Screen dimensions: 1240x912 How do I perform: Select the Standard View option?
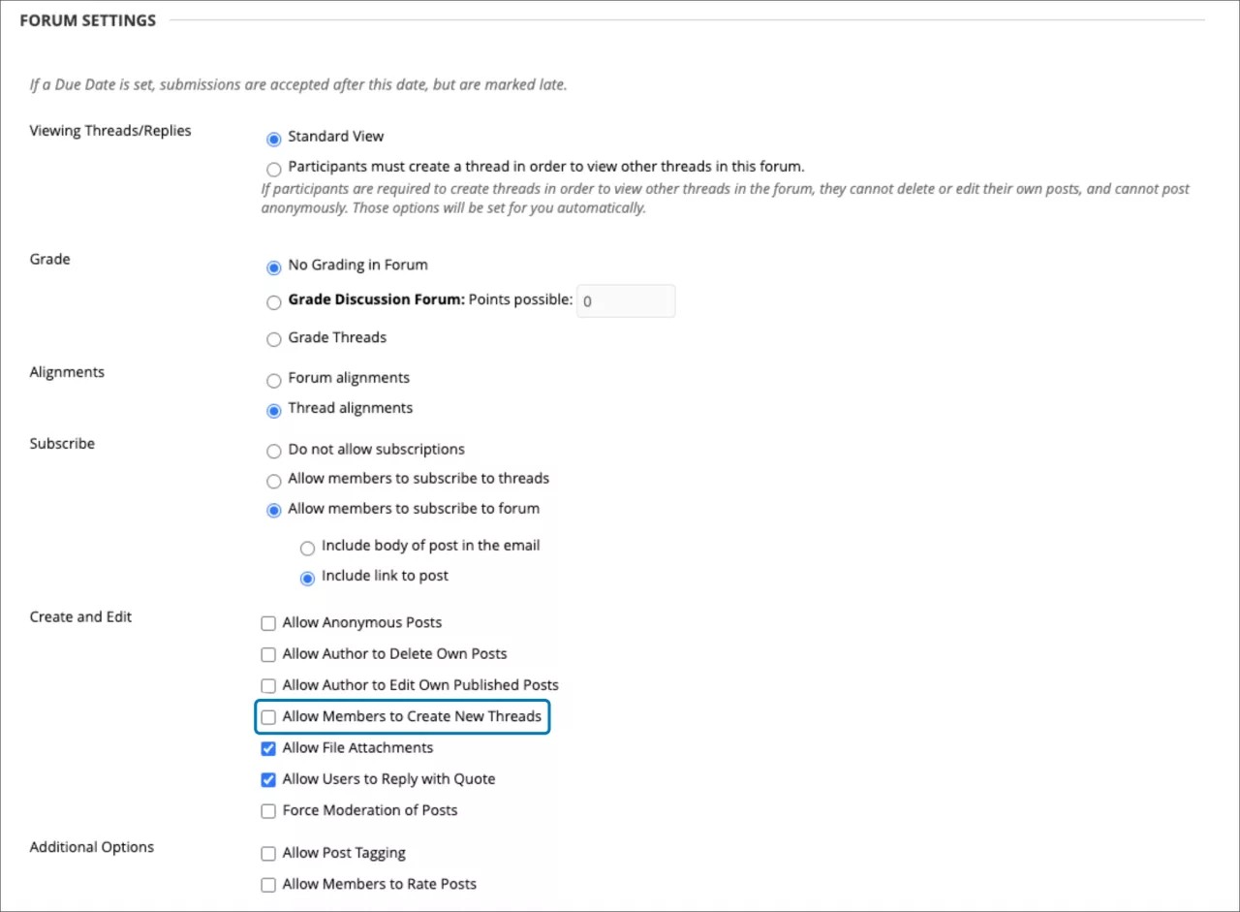pos(273,138)
